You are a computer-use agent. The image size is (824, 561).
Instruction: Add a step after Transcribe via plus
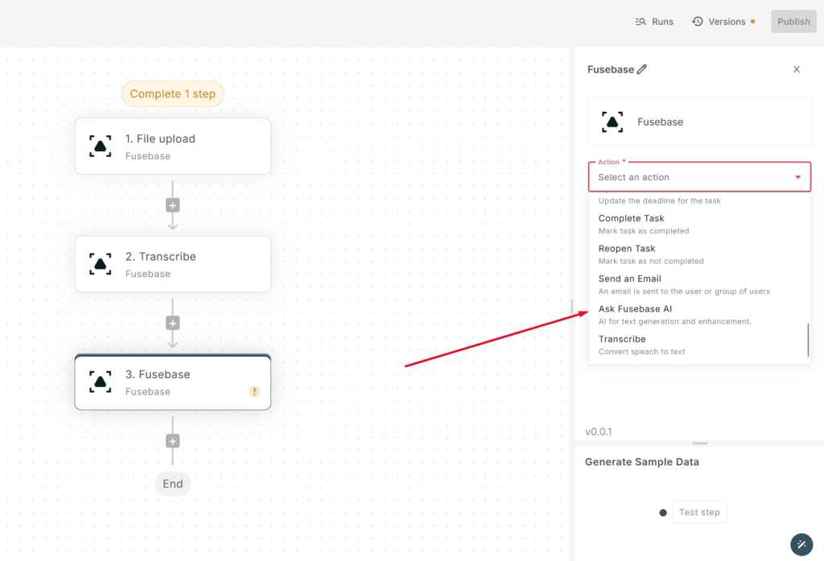point(172,324)
